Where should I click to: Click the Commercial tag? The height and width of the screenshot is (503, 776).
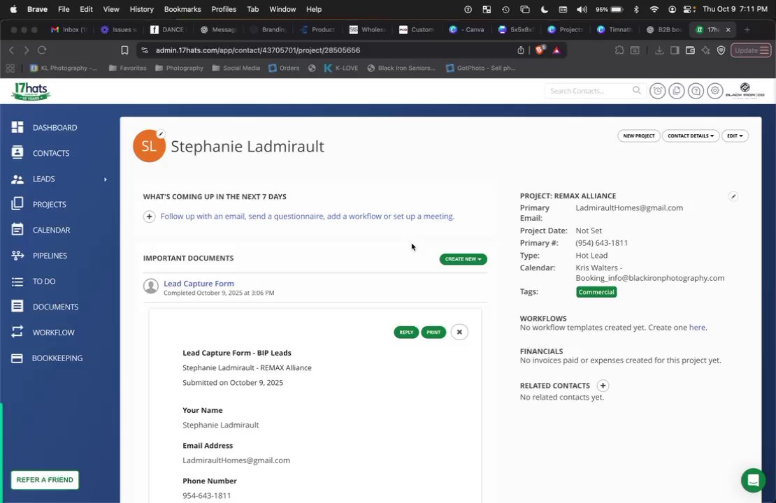pos(596,292)
